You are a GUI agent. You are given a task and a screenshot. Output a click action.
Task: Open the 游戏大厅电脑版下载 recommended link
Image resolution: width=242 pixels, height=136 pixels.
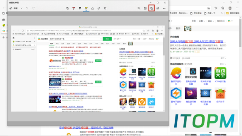coord(198,42)
